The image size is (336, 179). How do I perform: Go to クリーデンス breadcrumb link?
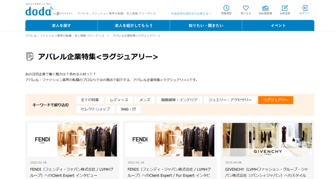click(65, 36)
